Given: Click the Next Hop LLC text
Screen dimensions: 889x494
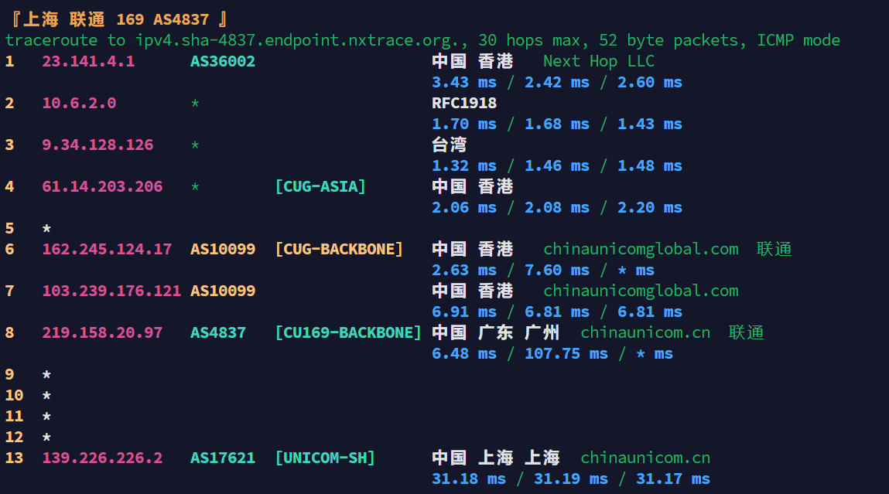Looking at the screenshot, I should [599, 61].
